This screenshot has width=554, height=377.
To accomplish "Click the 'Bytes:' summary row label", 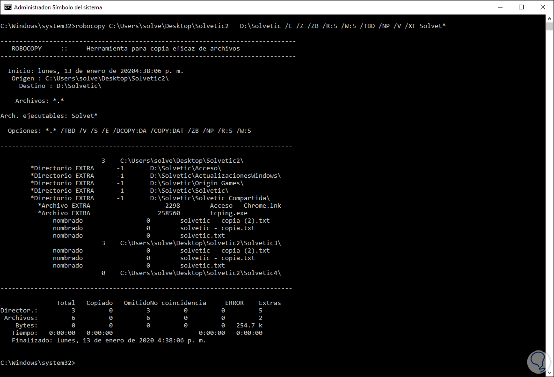I will click(27, 326).
